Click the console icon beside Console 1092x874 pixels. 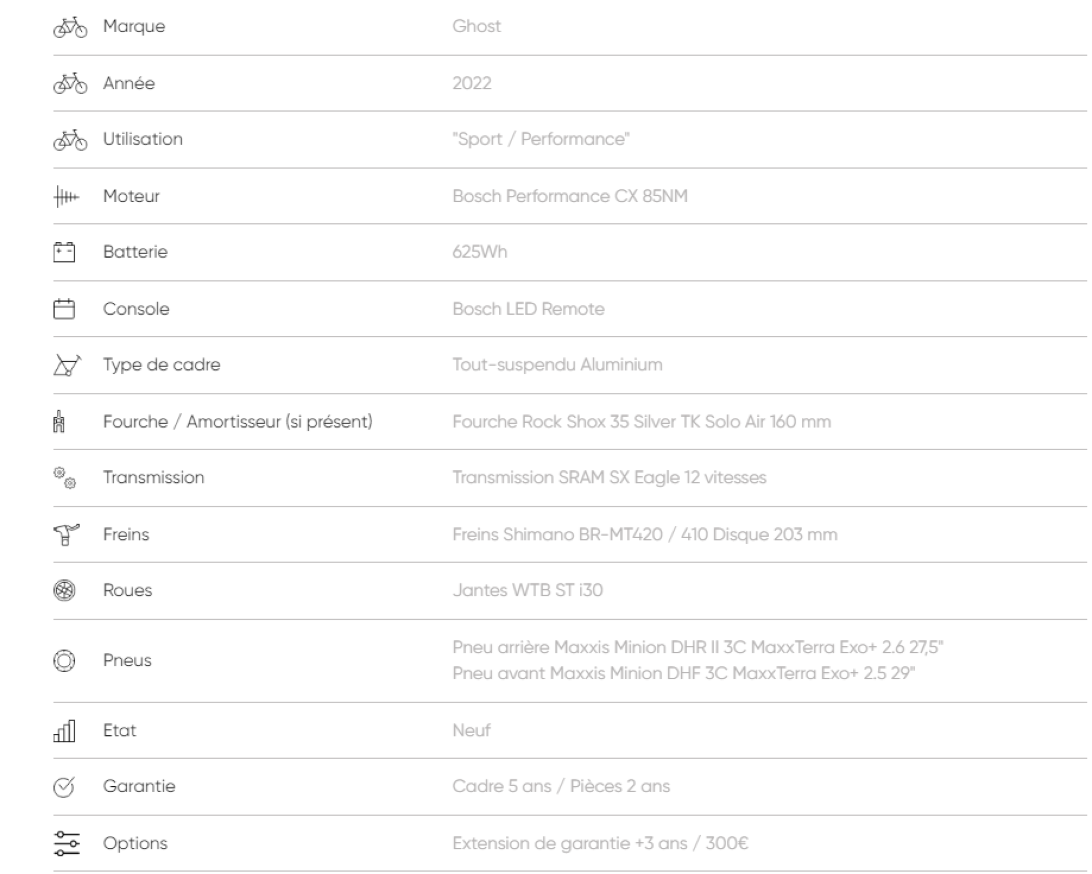(x=64, y=309)
